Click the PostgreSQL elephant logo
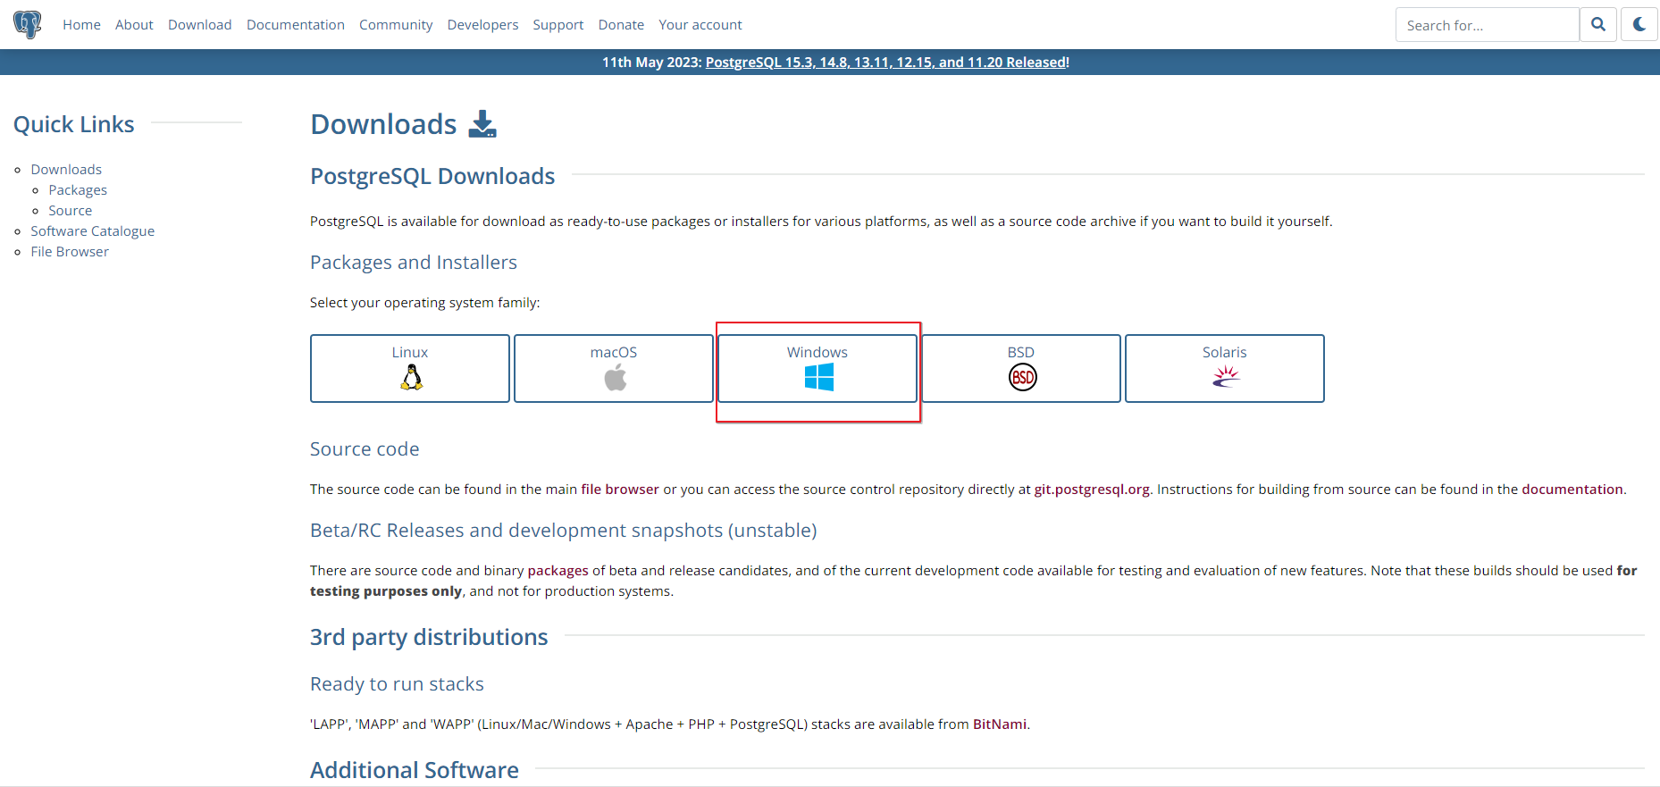This screenshot has height=787, width=1660. 28,24
